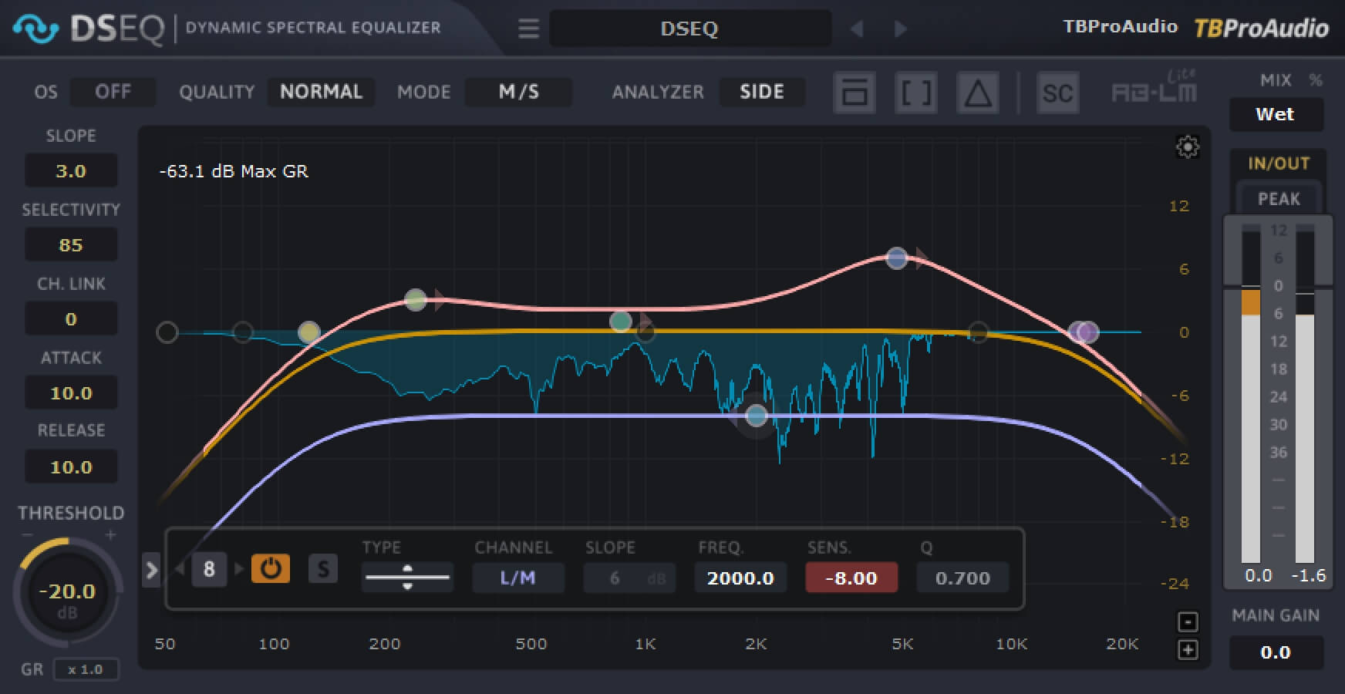Click the THRESHOLD knob at -20.0 dB

click(68, 594)
